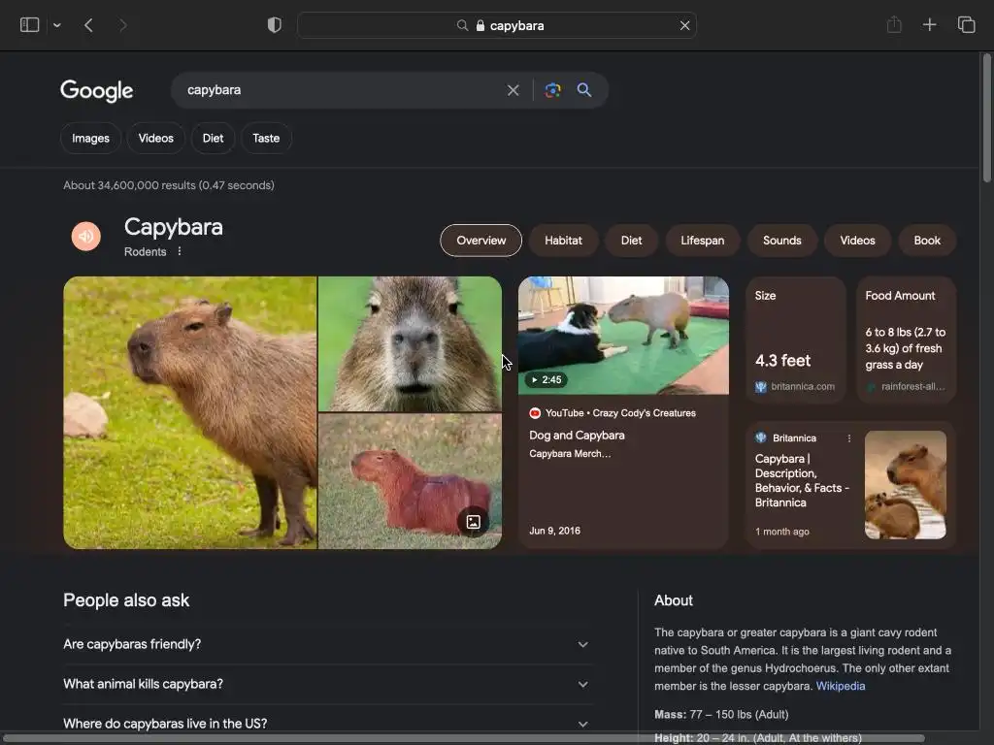994x745 pixels.
Task: Open the Share icon in toolbar
Action: pos(894,25)
